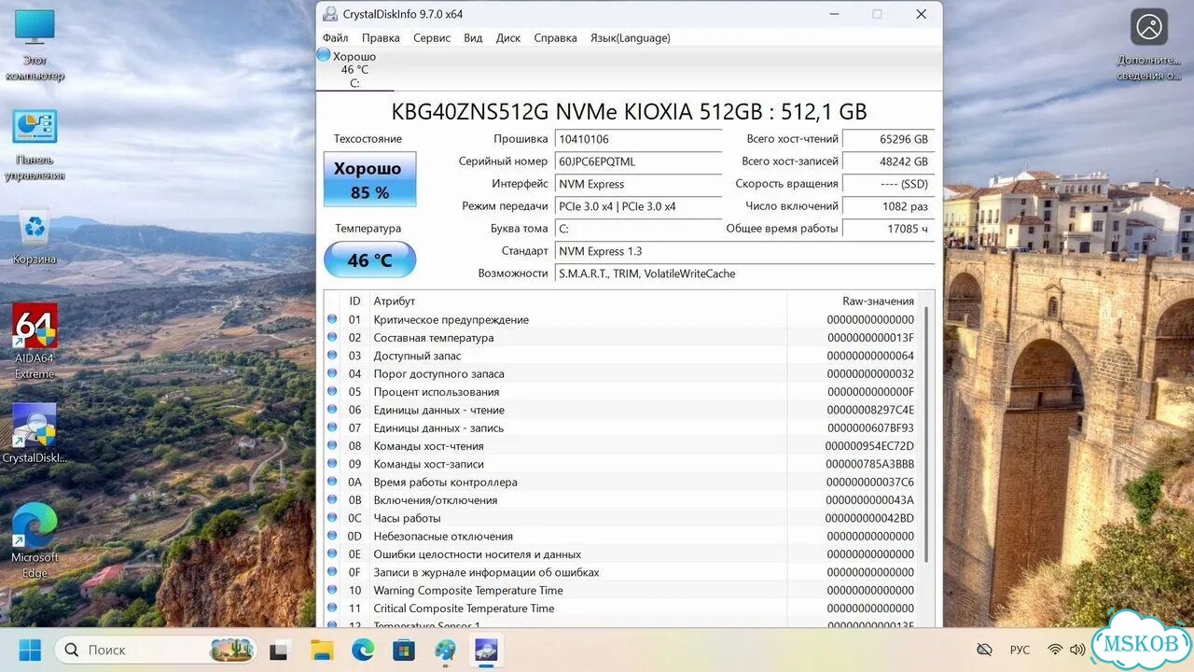Image resolution: width=1194 pixels, height=672 pixels.
Task: Click the Режим передачи PCIe 3.0 x4 field
Action: point(638,206)
